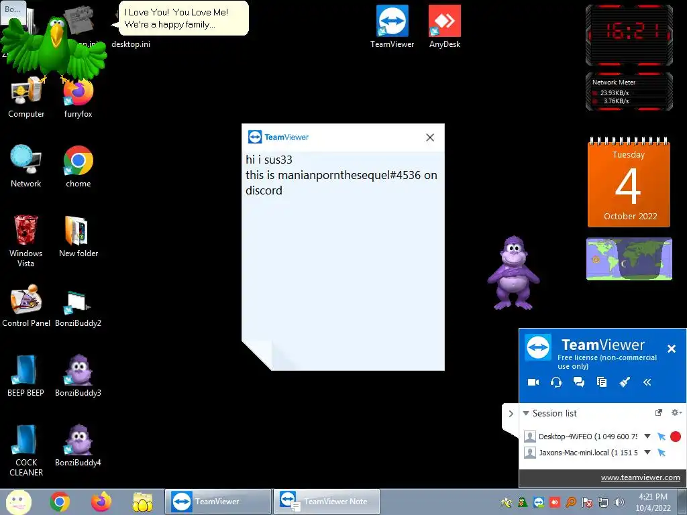Open volume speaker tray icon
Image resolution: width=687 pixels, height=515 pixels.
pyautogui.click(x=619, y=502)
